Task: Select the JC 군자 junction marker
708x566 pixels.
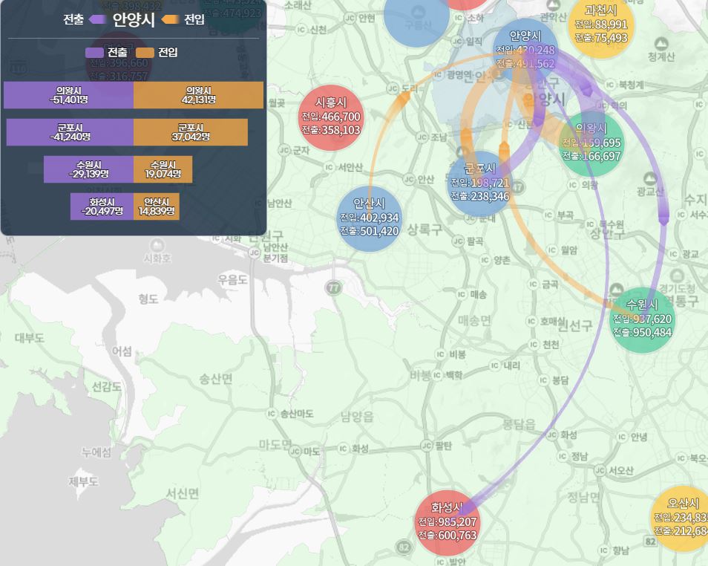Action: click(284, 150)
